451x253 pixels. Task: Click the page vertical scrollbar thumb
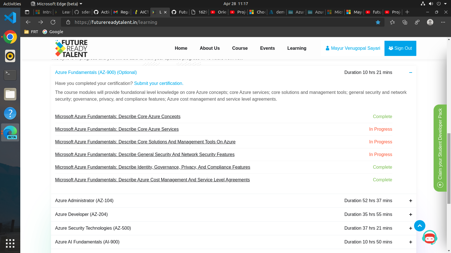[449, 169]
